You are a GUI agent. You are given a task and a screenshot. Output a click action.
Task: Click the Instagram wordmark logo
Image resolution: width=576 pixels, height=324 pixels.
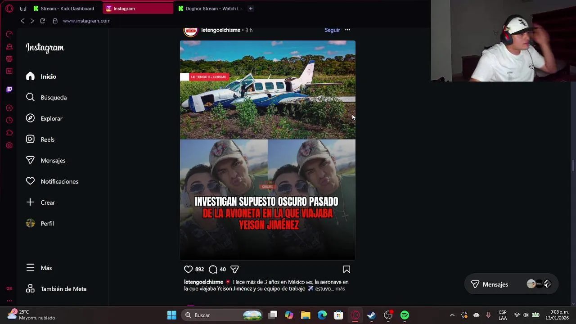click(45, 48)
